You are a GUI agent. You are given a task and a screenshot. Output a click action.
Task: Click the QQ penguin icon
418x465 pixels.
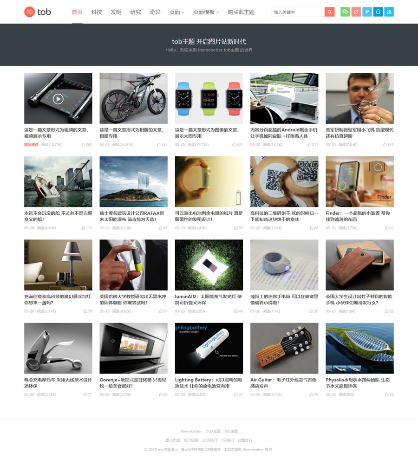tap(378, 12)
